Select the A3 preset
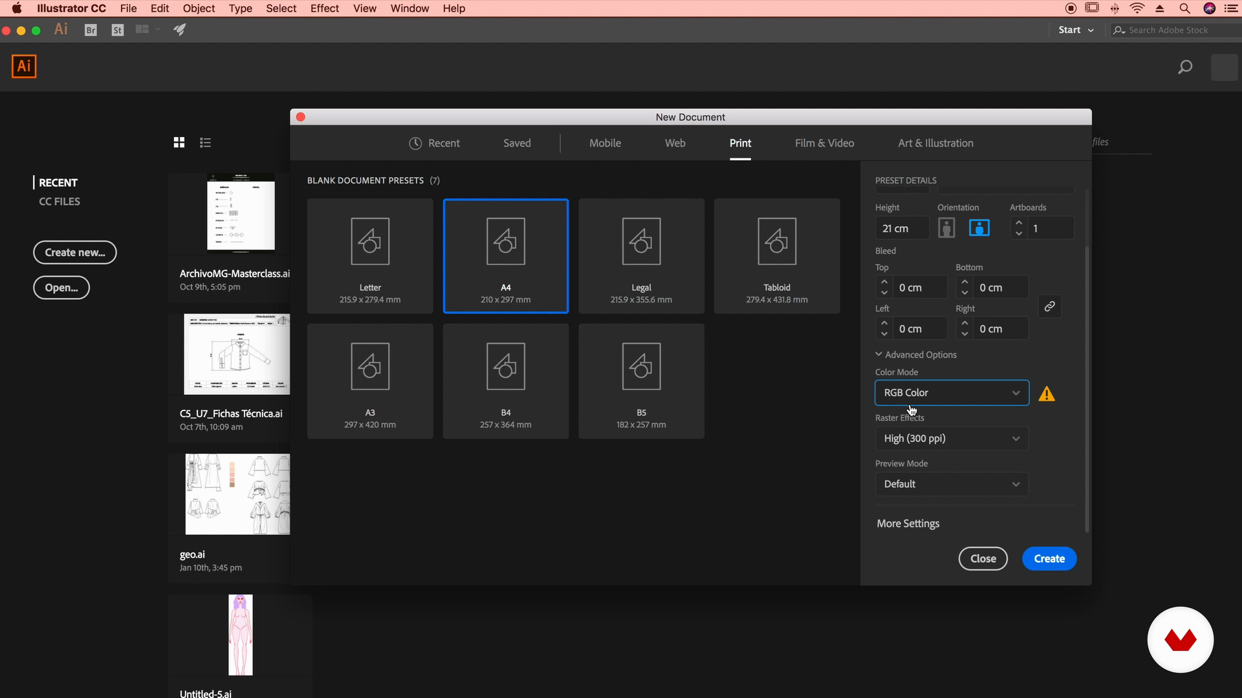The height and width of the screenshot is (698, 1242). click(x=370, y=381)
